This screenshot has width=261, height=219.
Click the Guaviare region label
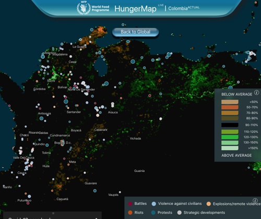pyautogui.click(x=91, y=183)
